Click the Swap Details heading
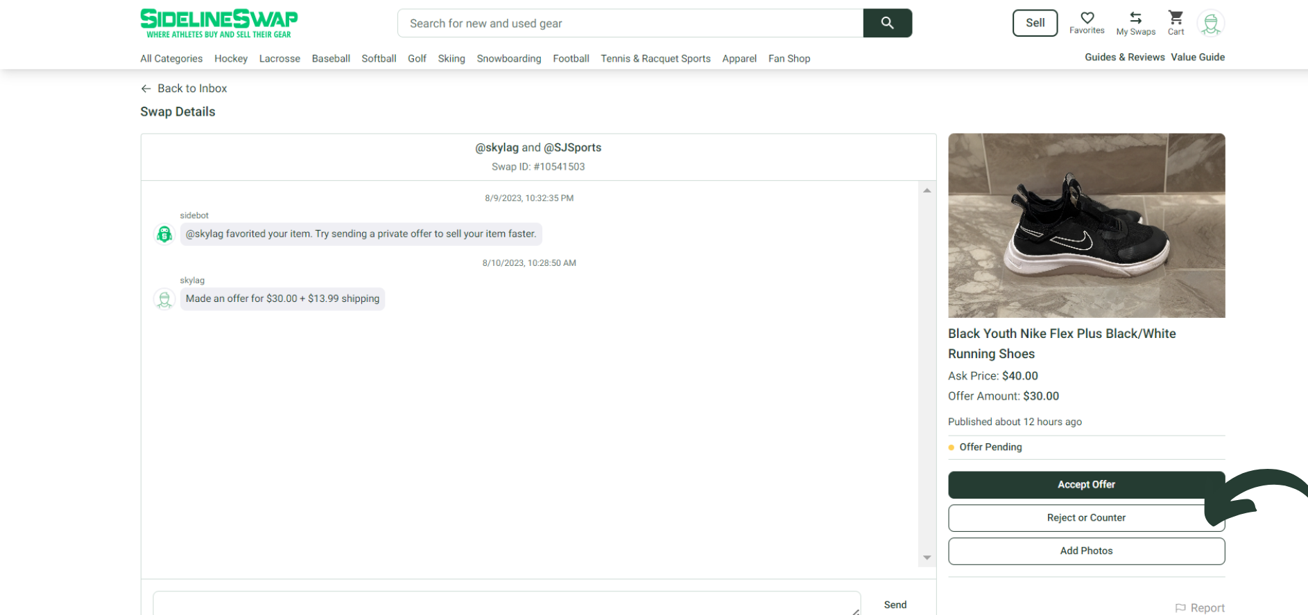 [178, 112]
